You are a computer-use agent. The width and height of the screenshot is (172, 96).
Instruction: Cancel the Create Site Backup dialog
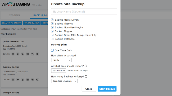pyautogui.click(x=89, y=89)
